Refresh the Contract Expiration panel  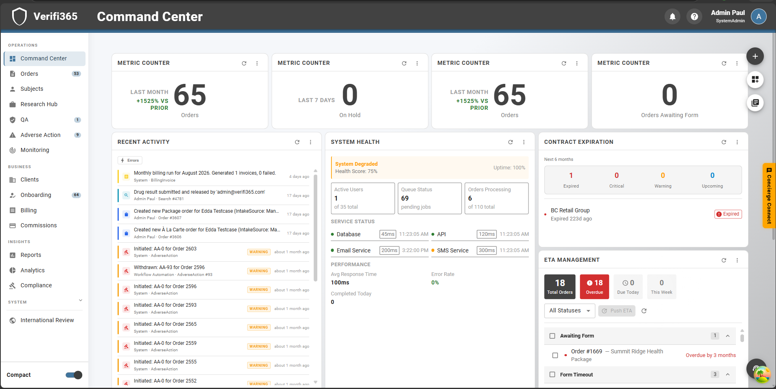724,142
